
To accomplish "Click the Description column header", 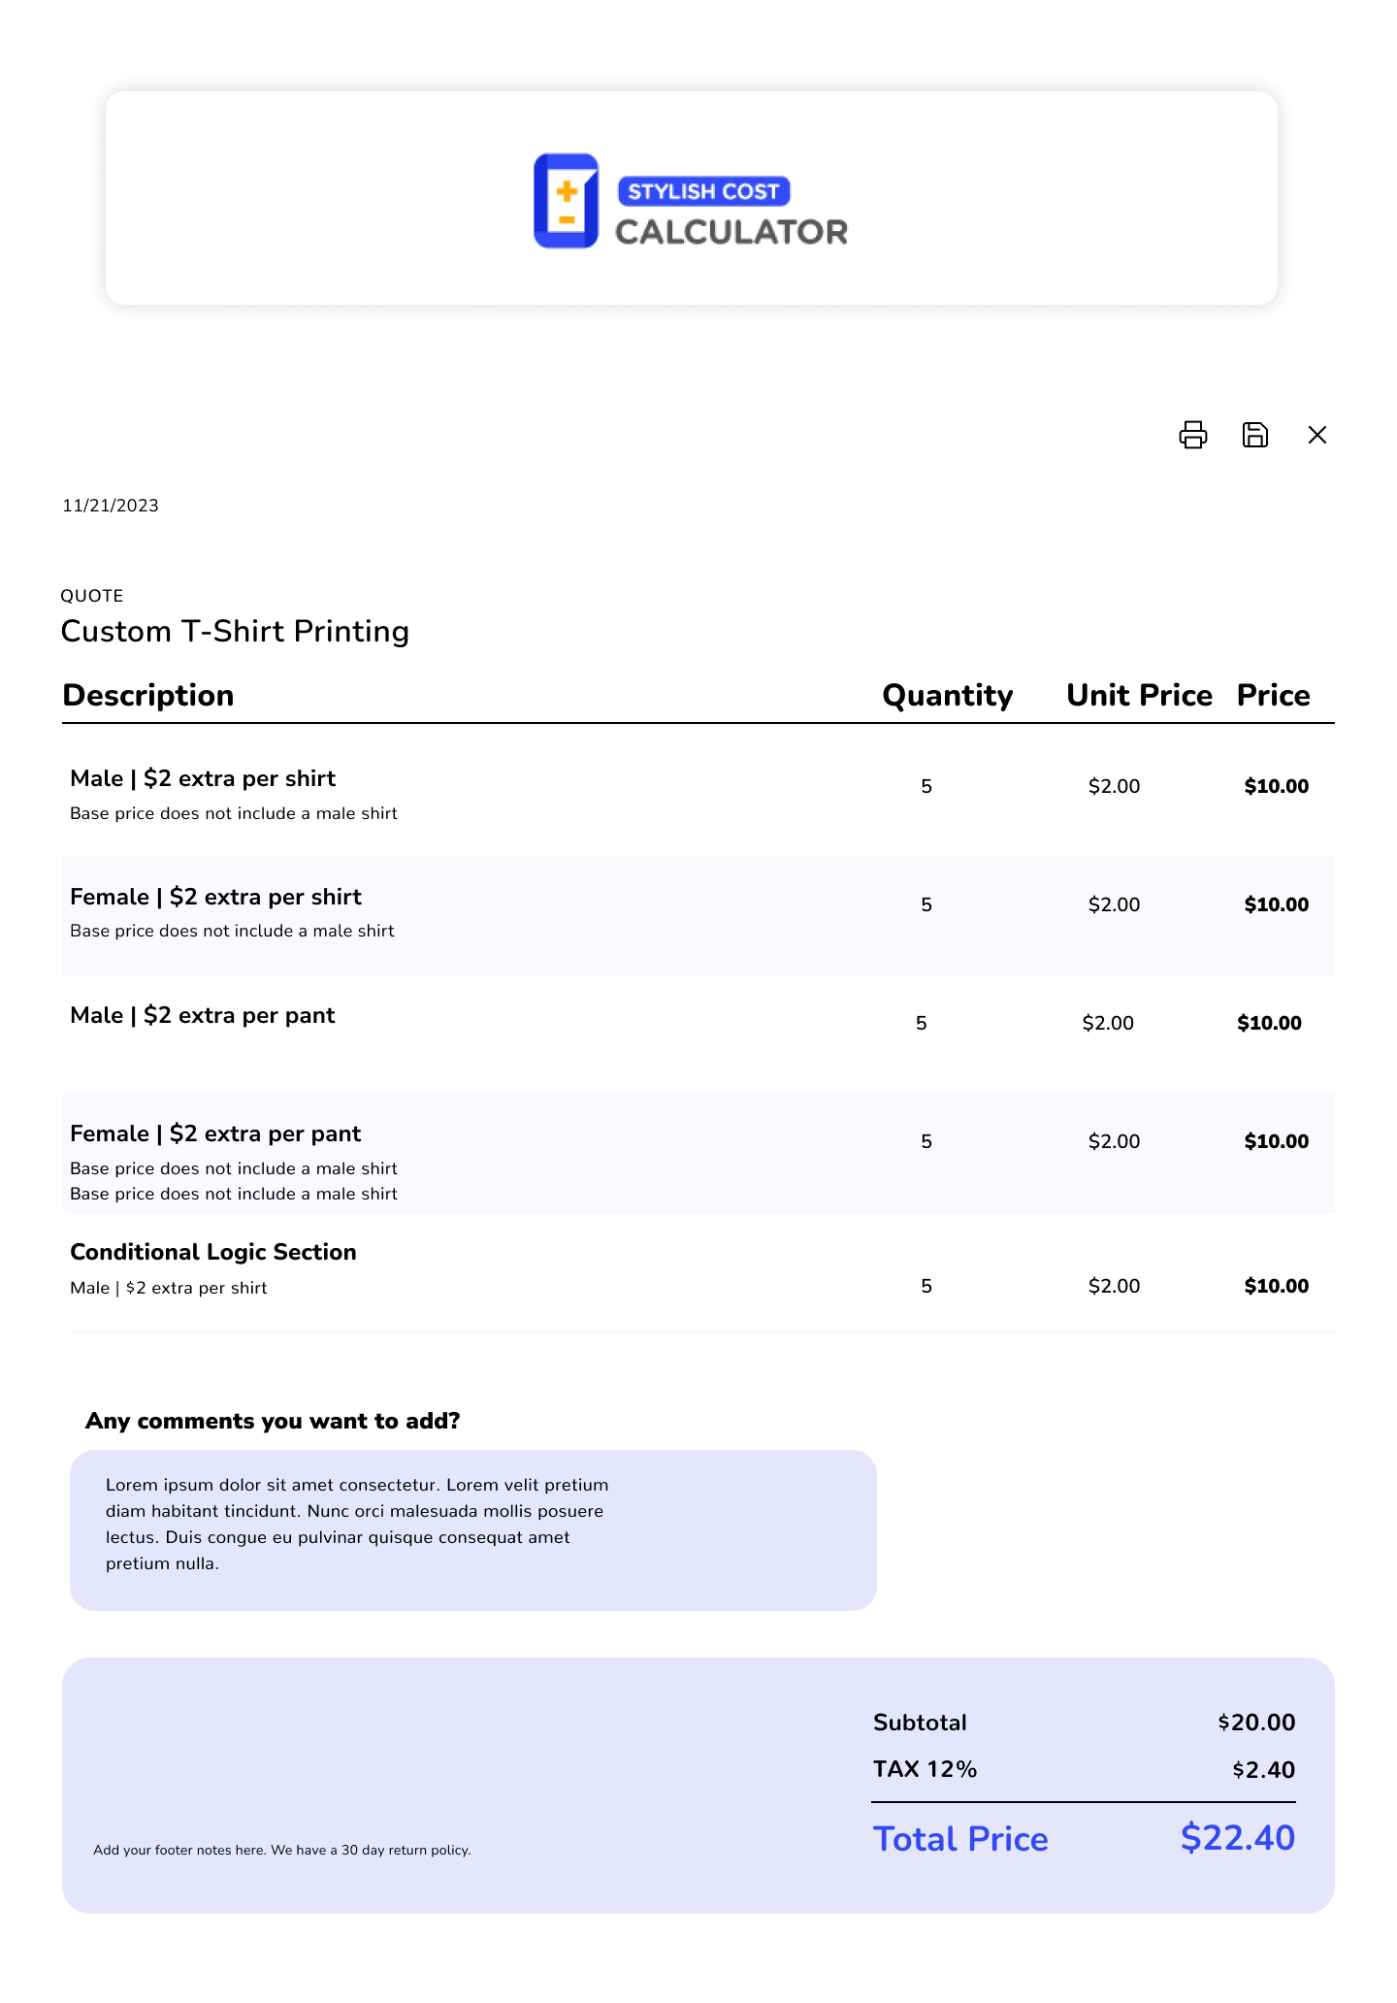I will [x=148, y=696].
